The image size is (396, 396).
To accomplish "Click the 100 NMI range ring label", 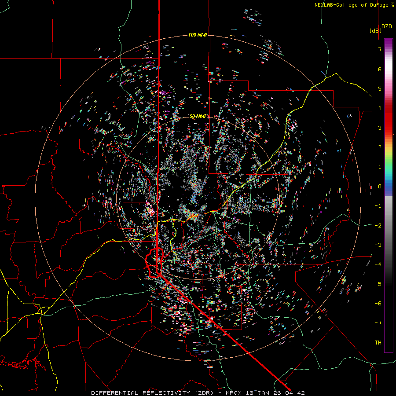I will 198,35.
